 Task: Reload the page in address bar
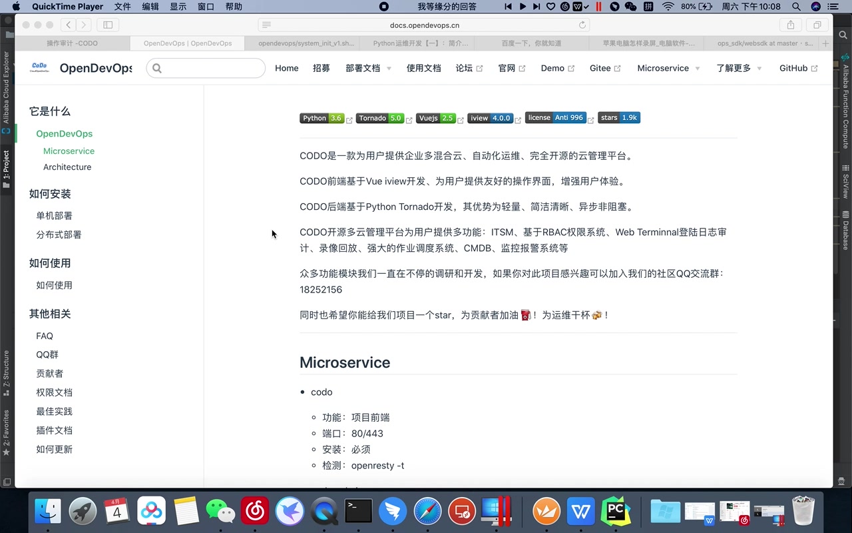pyautogui.click(x=582, y=25)
